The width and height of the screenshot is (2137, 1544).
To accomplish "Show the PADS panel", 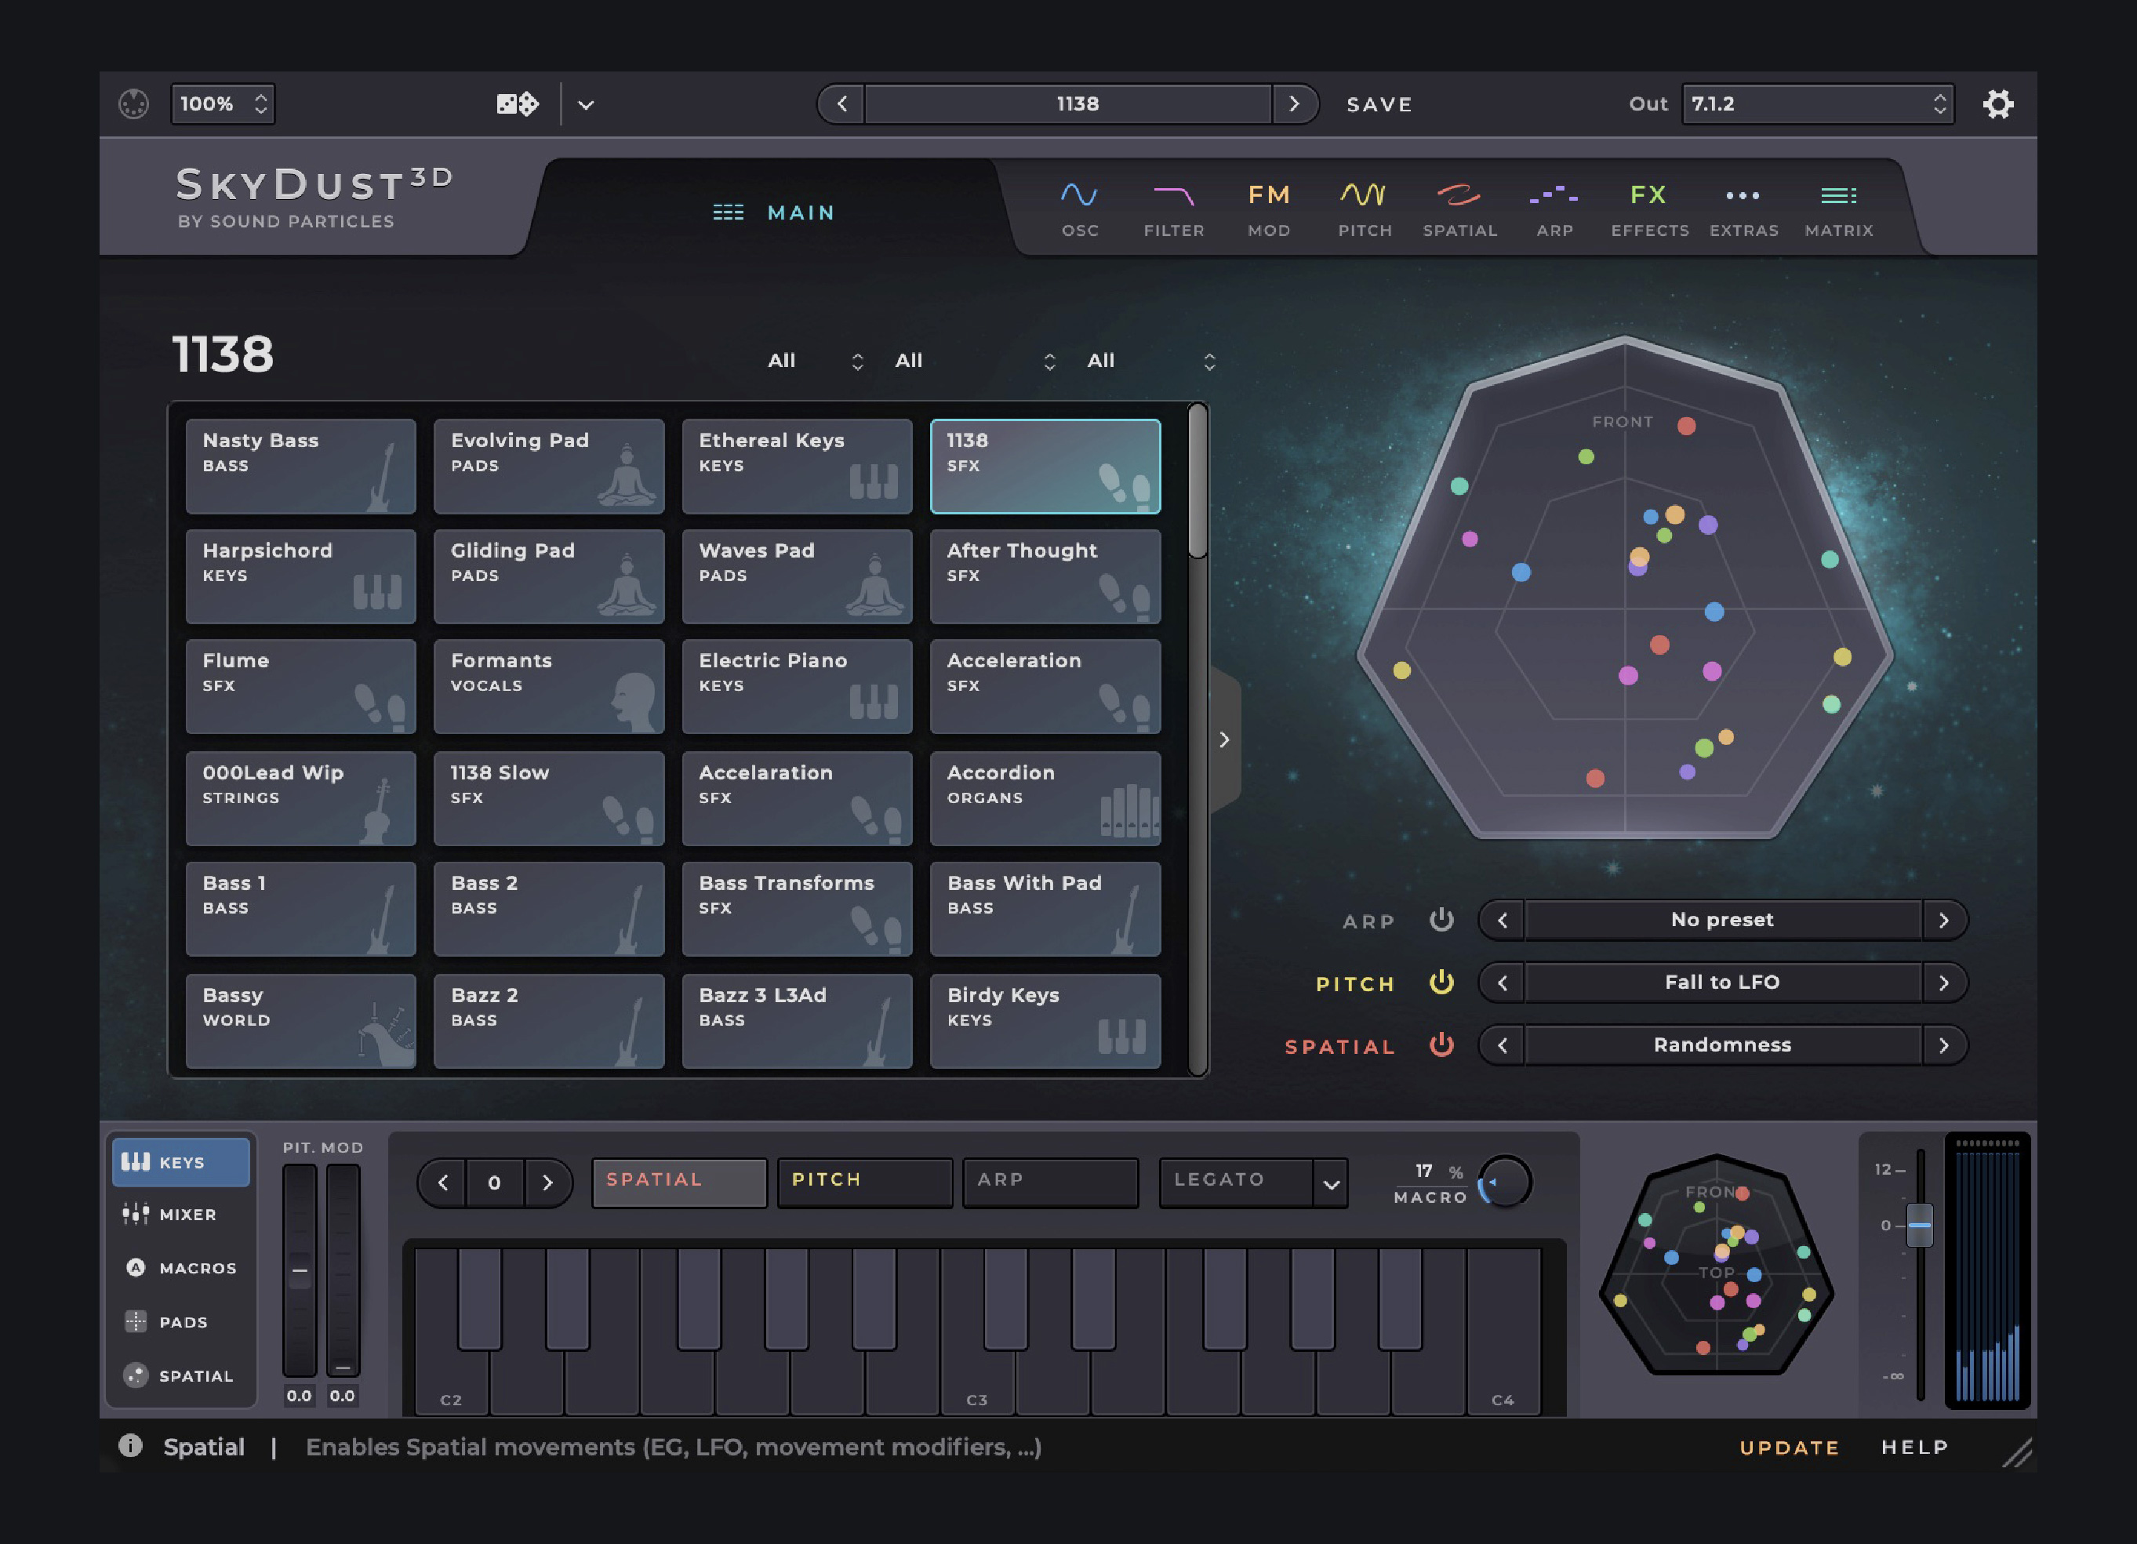I will pos(180,1321).
